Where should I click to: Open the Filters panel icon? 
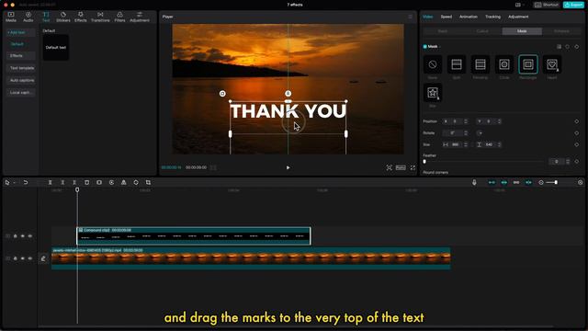point(119,17)
